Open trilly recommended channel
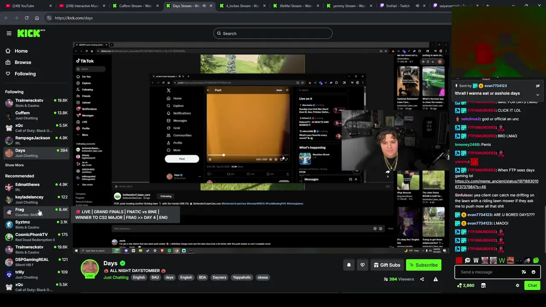Screen dimensions: 546x307 (x=36, y=274)
